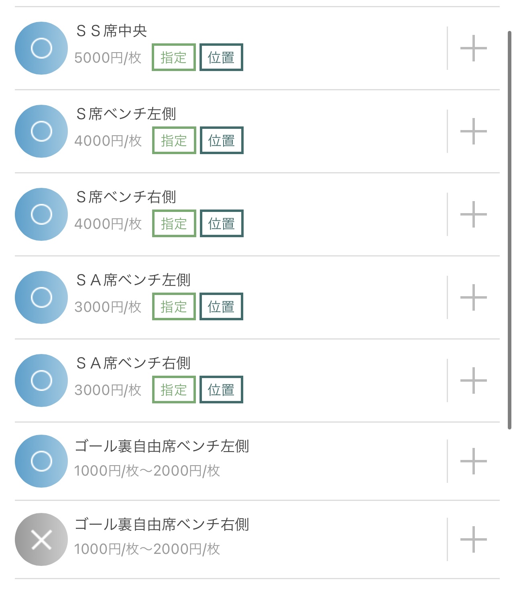Click the 指定 tag for ＳＡ席ベンチ左側
The width and height of the screenshot is (515, 590).
[174, 307]
